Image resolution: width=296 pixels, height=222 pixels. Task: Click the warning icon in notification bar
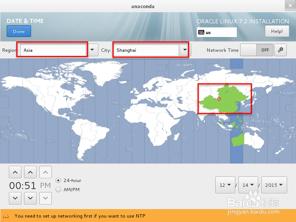(x=6, y=215)
